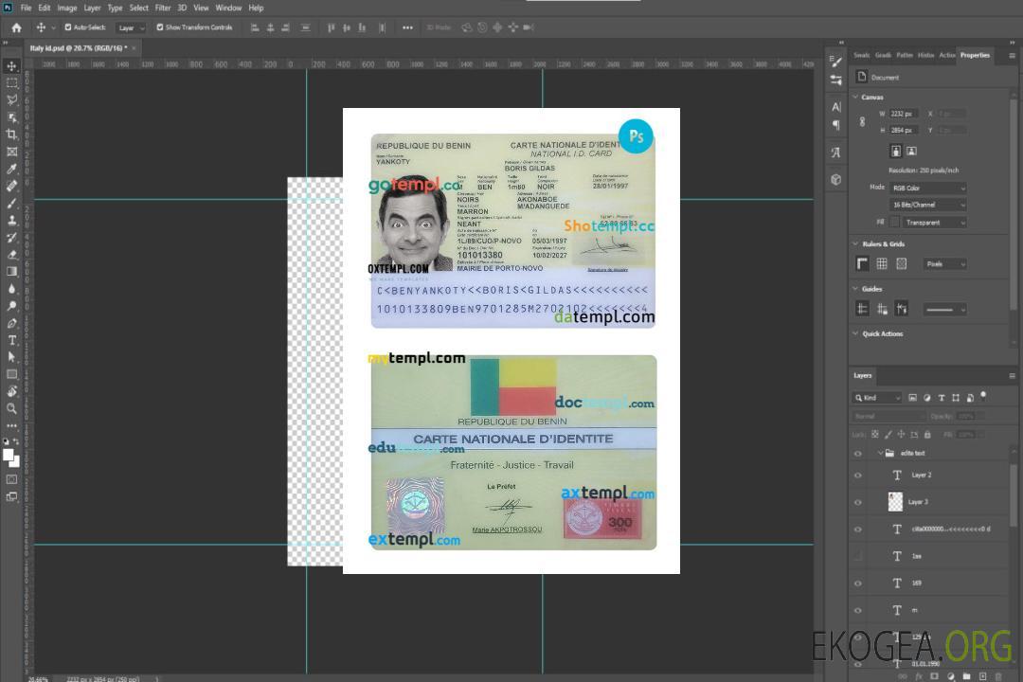Image resolution: width=1023 pixels, height=682 pixels.
Task: Select the Crop tool in the toolbar
Action: (12, 135)
